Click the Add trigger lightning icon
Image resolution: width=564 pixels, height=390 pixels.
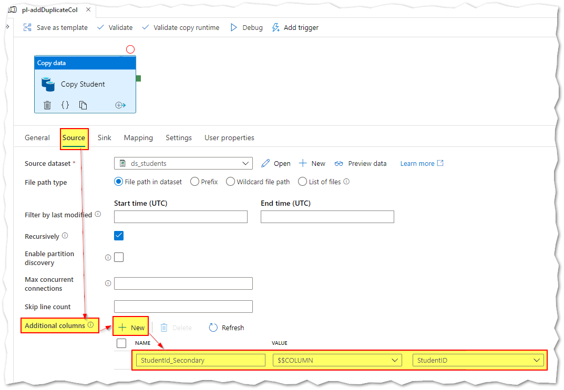coord(275,27)
